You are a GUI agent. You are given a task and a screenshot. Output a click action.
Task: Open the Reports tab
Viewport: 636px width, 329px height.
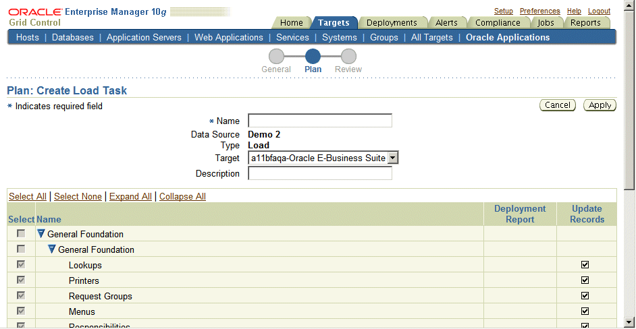(586, 23)
